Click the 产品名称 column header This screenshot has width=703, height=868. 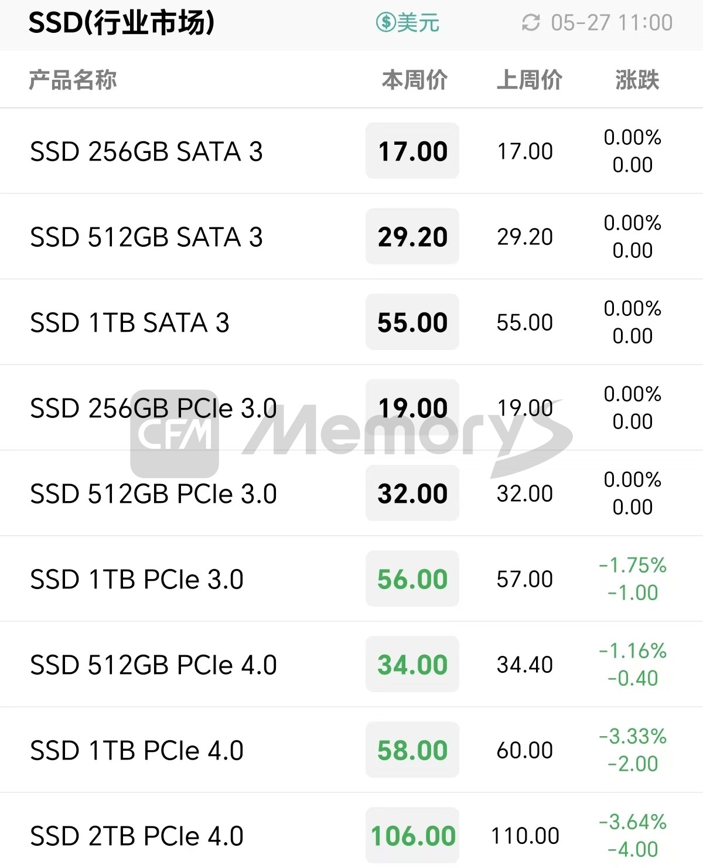pos(73,80)
